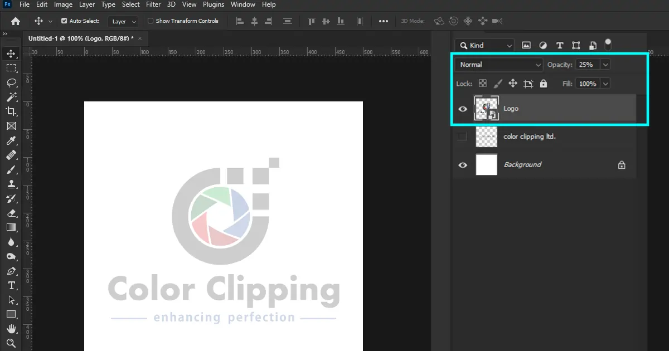669x351 pixels.
Task: Expand the Auto-Select Layer dropdown
Action: (123, 21)
